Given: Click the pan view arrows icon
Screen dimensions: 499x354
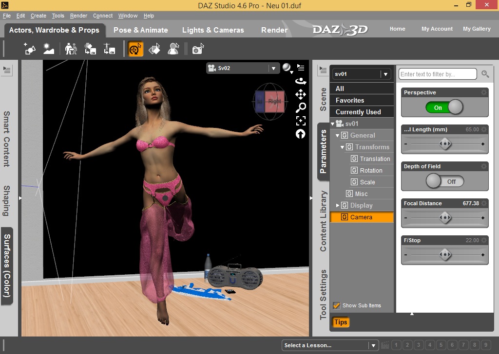Looking at the screenshot, I should click(301, 94).
